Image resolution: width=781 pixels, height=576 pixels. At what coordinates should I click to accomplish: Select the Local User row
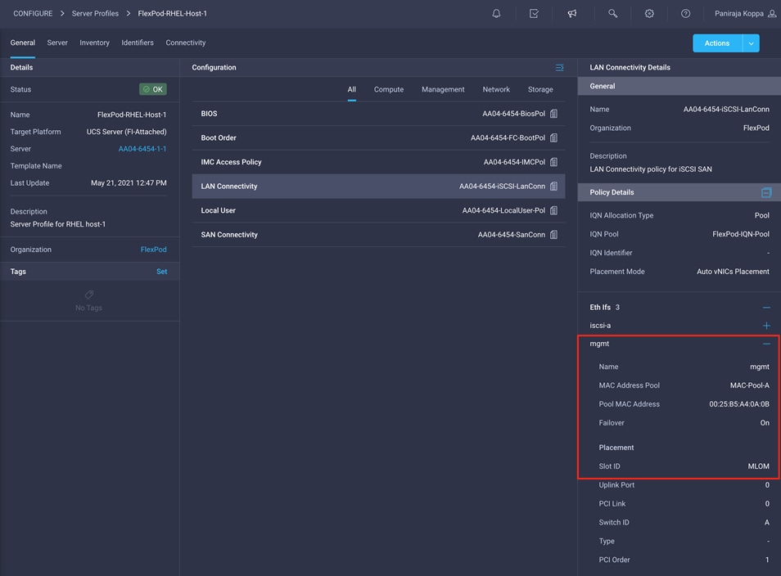click(x=378, y=210)
